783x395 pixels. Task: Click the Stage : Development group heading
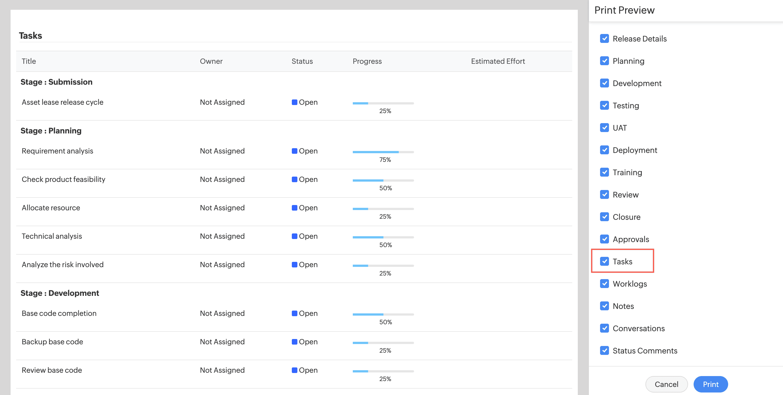point(60,293)
